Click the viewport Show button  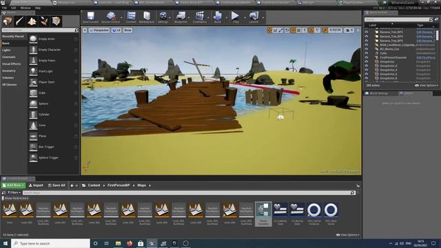click(x=127, y=30)
